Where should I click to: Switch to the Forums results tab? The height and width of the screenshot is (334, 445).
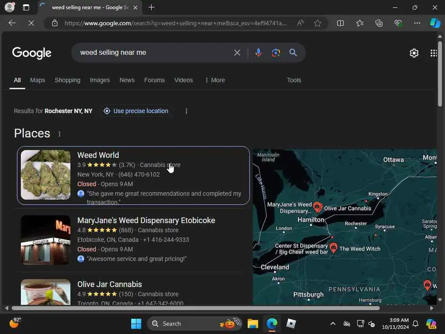154,80
